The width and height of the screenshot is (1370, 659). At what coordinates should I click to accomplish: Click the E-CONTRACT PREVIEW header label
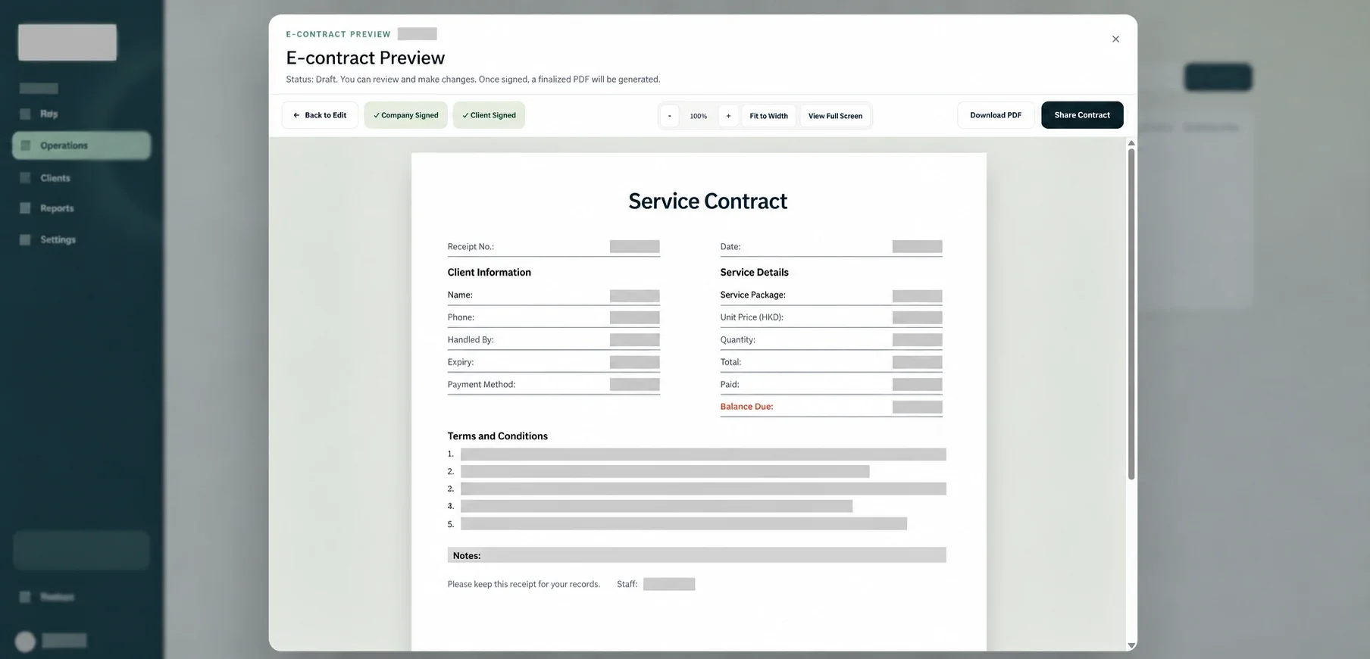point(339,34)
